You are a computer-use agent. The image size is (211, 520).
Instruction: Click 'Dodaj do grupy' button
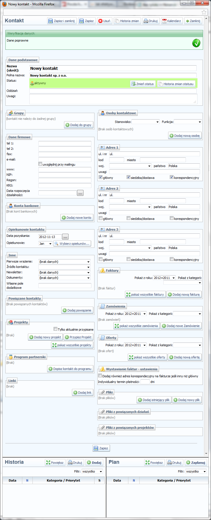point(78,125)
